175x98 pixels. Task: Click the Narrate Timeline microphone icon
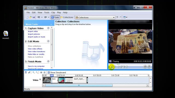point(29,72)
